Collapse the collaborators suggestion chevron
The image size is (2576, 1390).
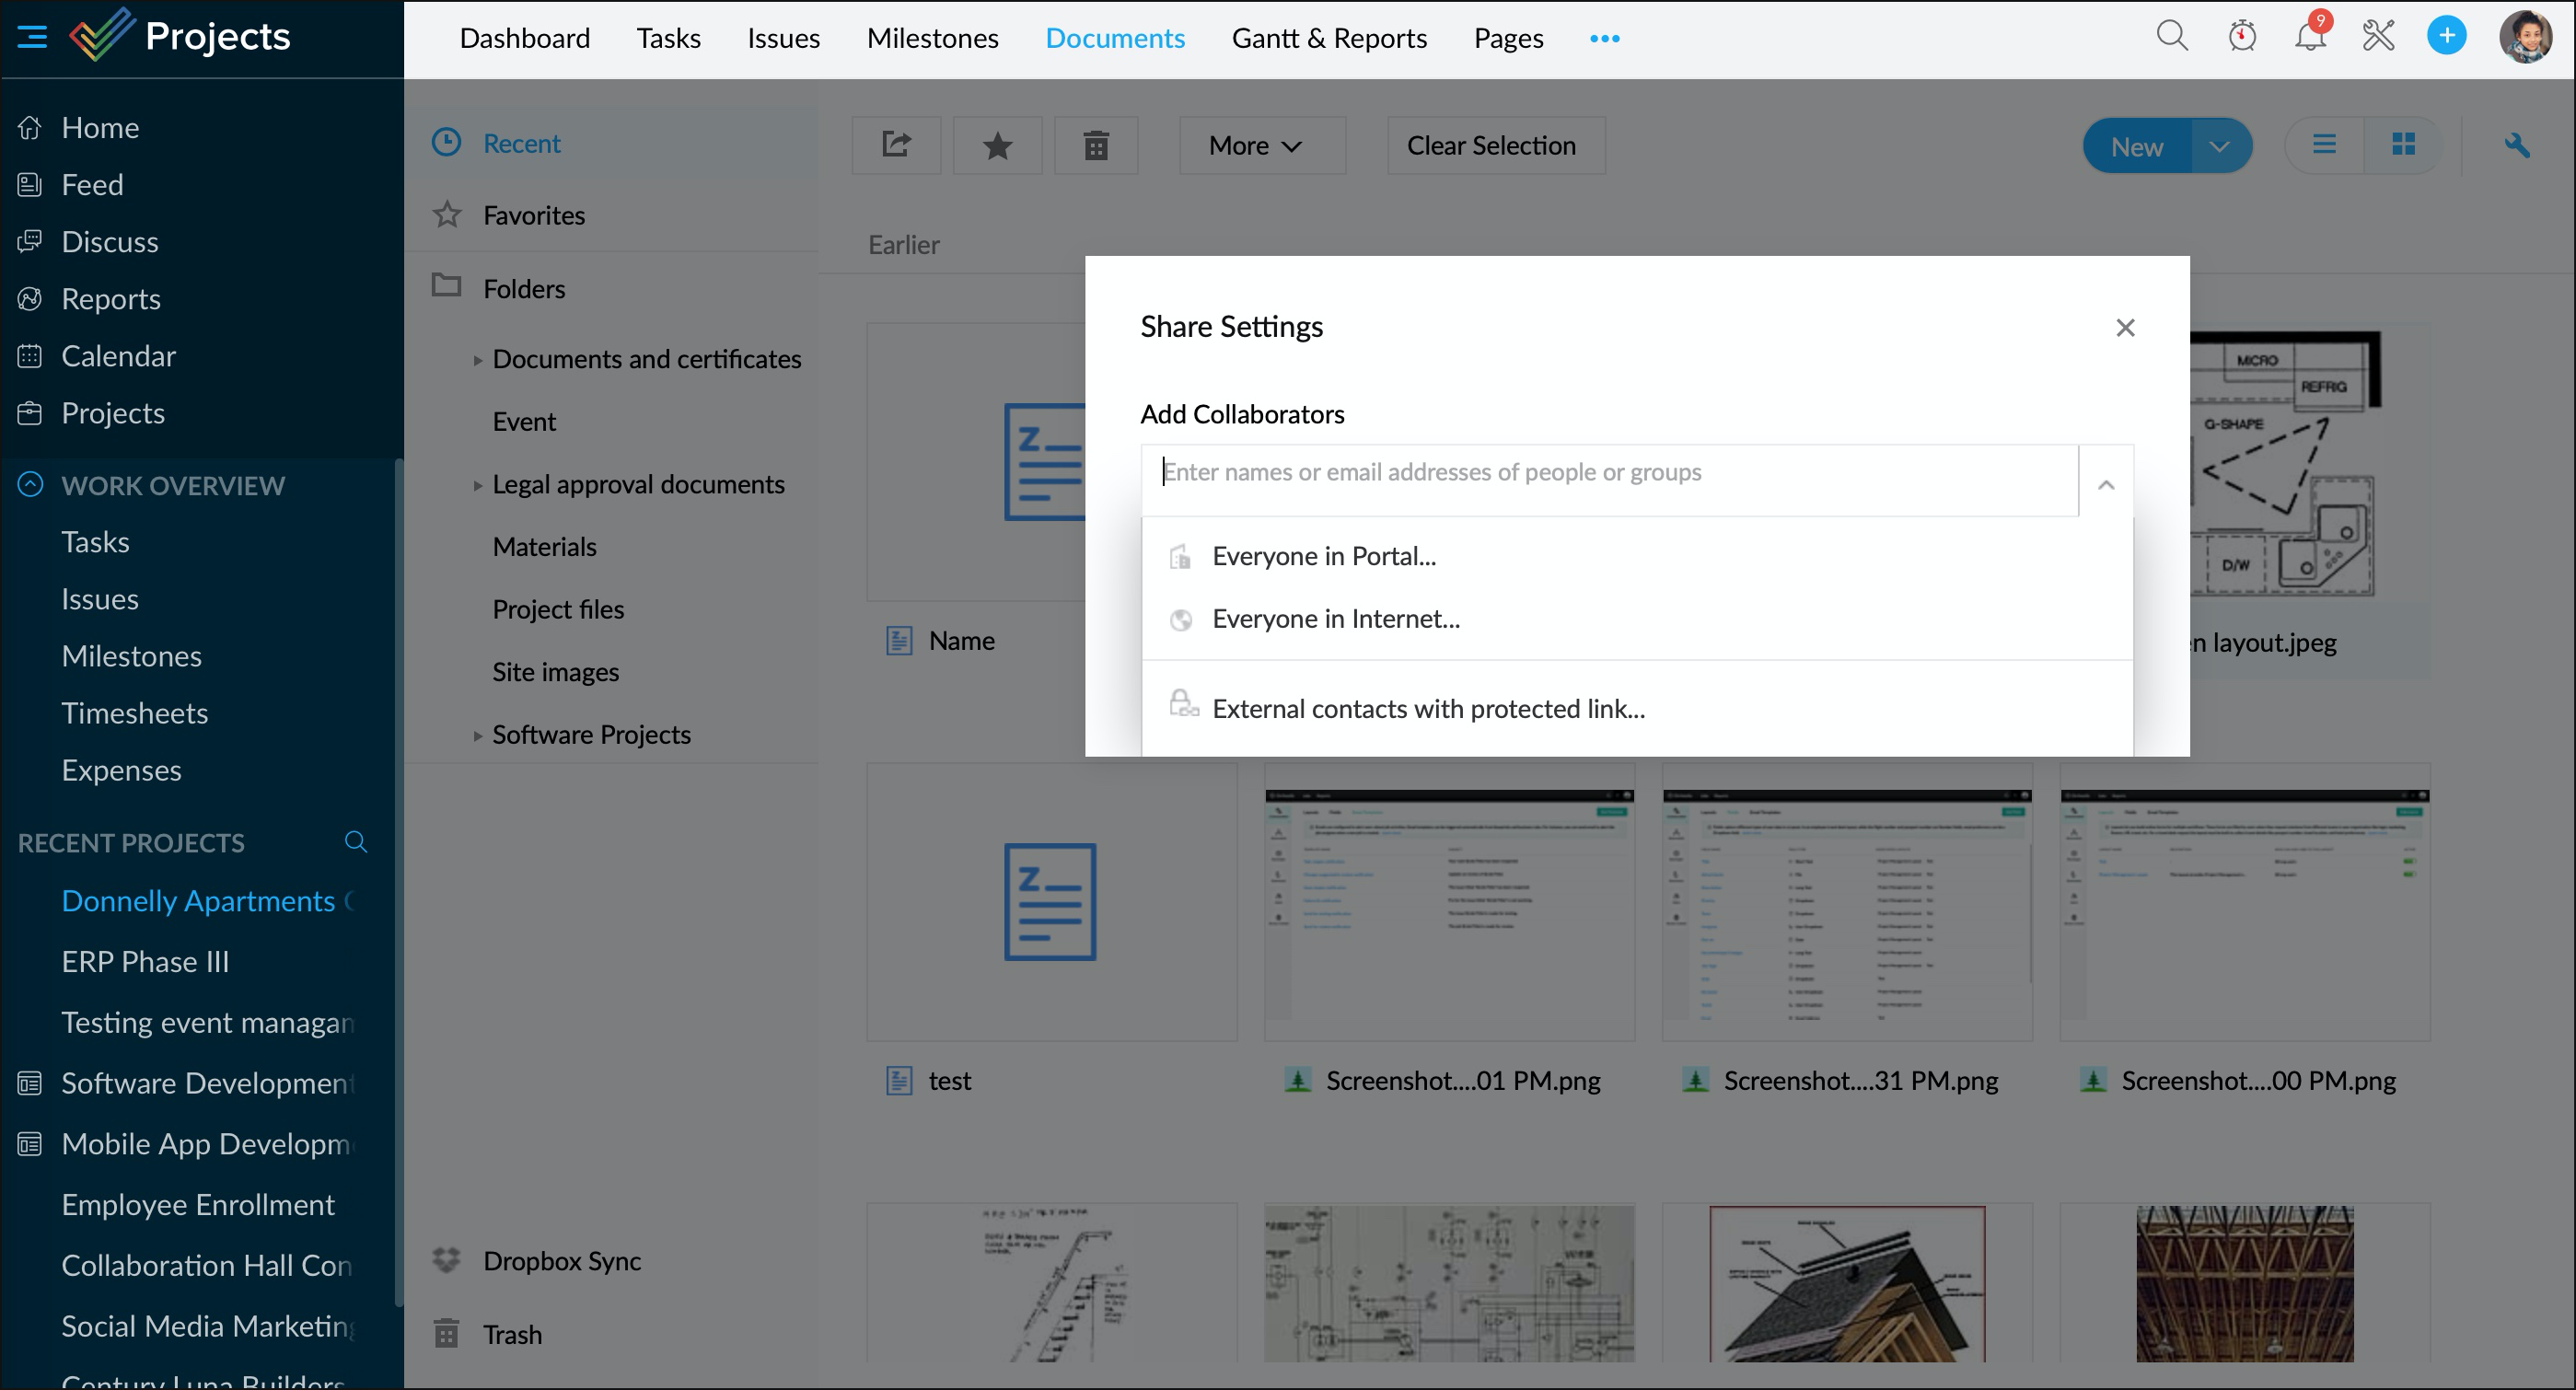click(x=2105, y=485)
